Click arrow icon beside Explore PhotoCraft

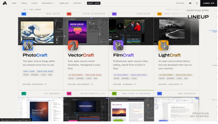click(x=45, y=84)
